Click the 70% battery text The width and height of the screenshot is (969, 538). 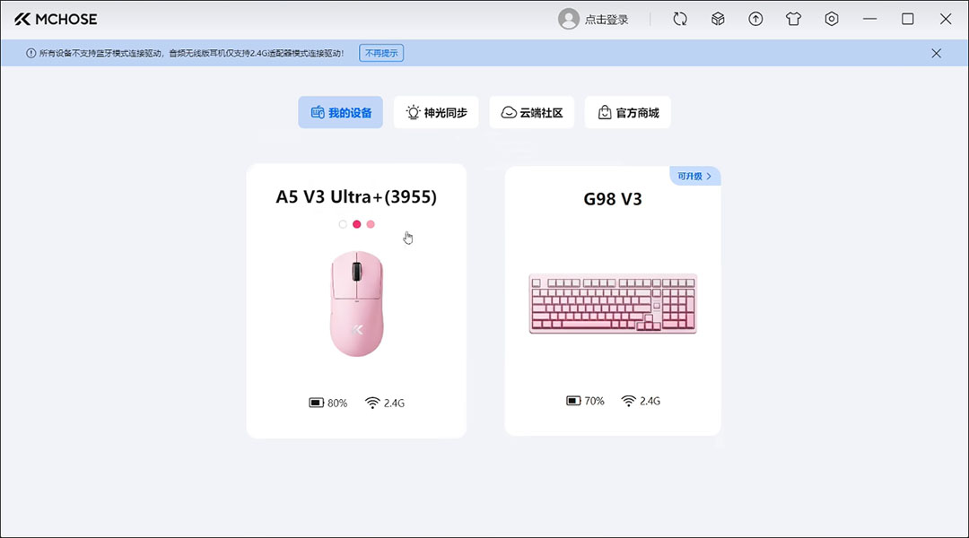(x=594, y=402)
